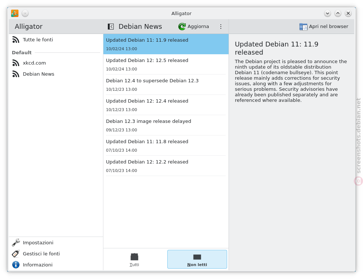Click the Alligator app icon in title bar
Viewport: 363px width, 279px height.
click(x=14, y=13)
